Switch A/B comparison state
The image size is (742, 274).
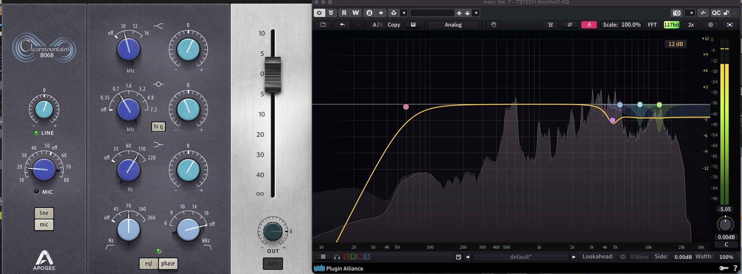point(378,25)
